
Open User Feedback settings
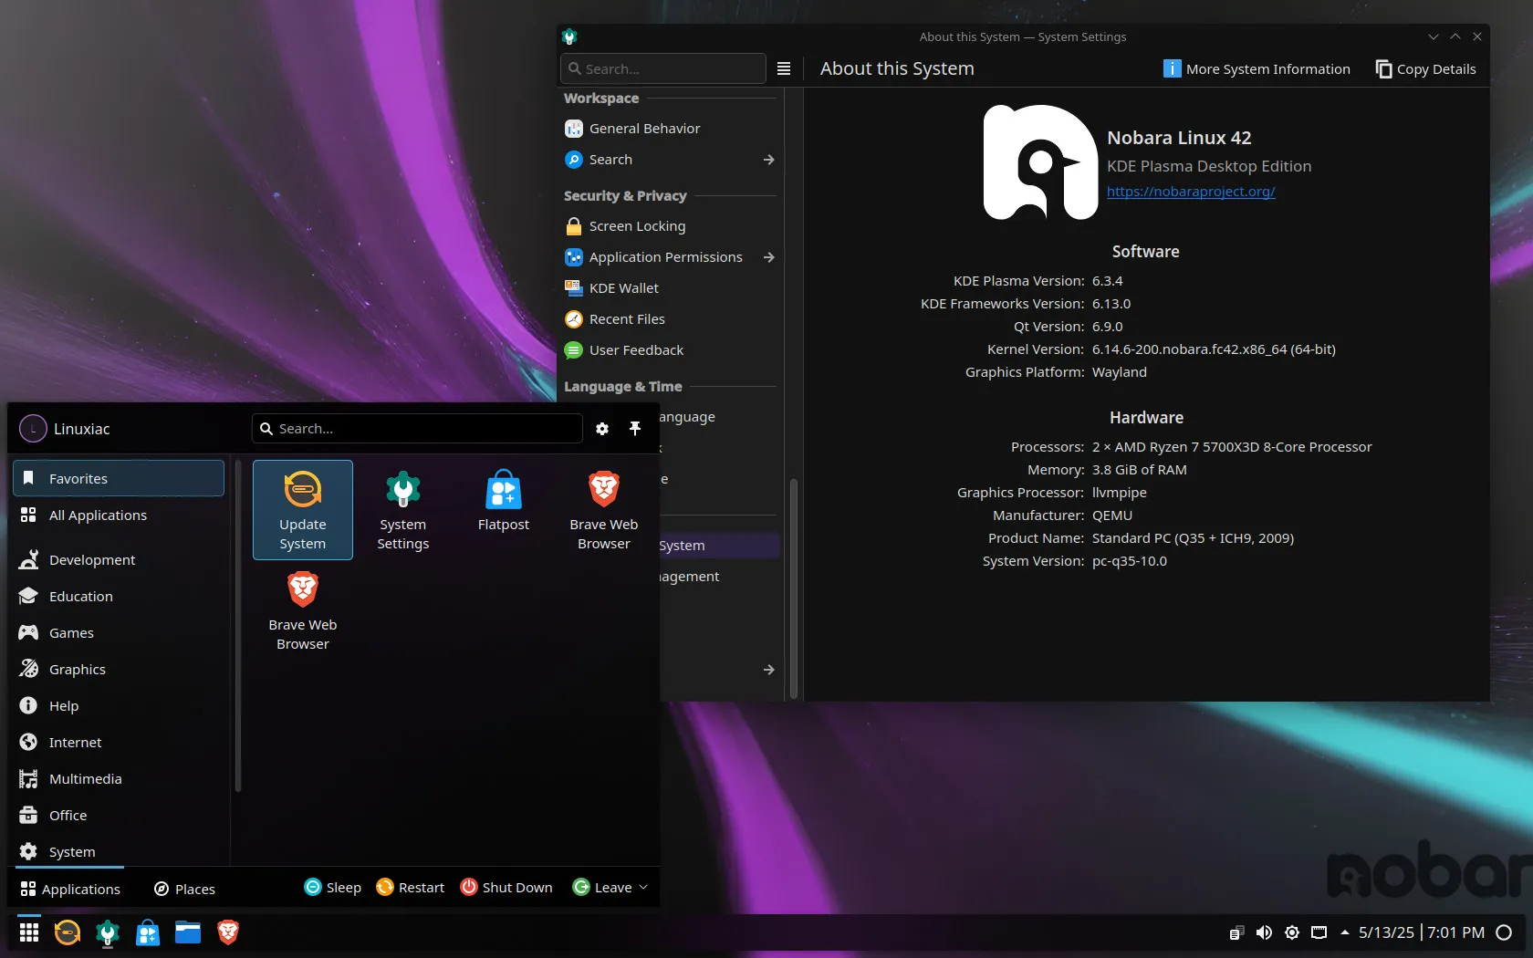(x=635, y=349)
